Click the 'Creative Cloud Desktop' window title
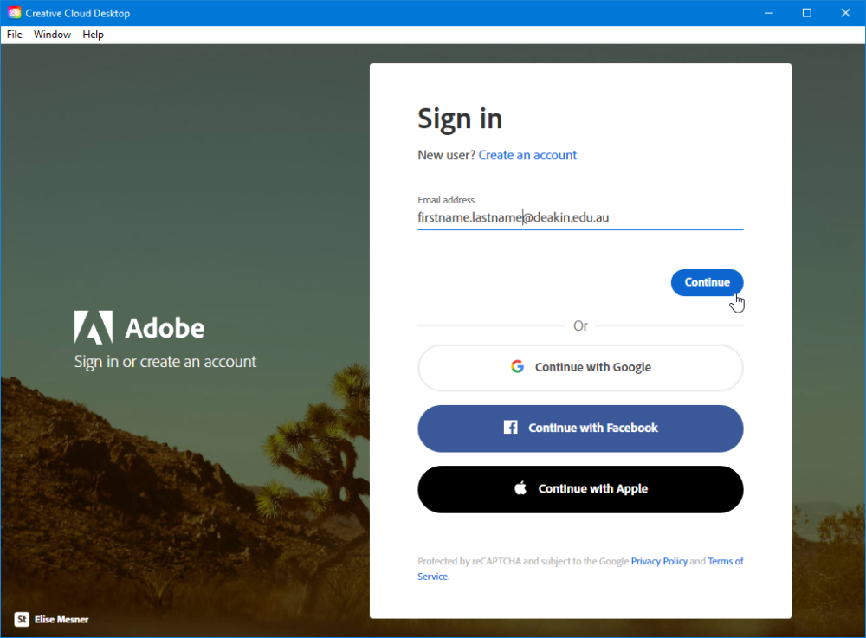 click(x=77, y=13)
